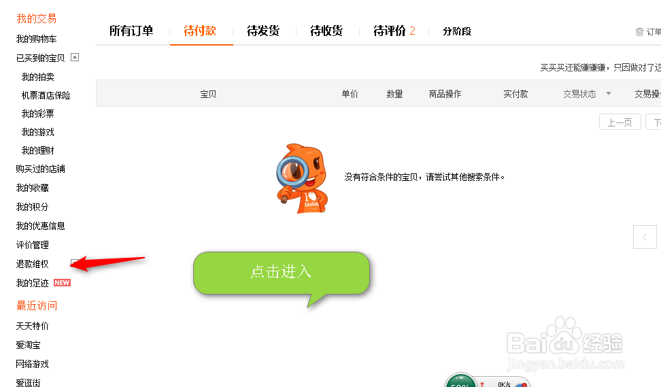
Task: Open 我的理财 link
Action: pos(38,150)
